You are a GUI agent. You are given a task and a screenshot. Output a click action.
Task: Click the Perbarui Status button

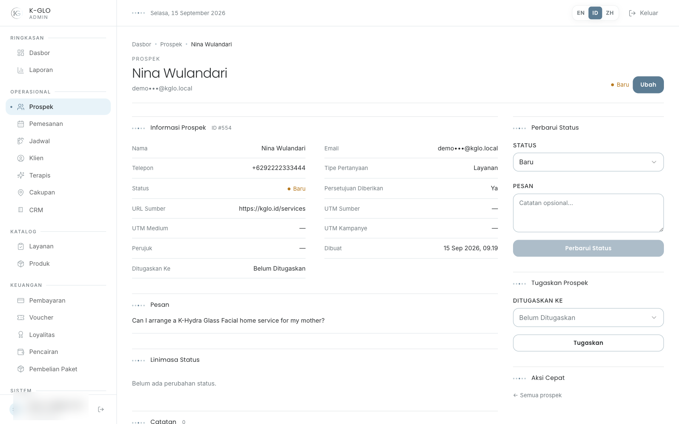click(x=588, y=248)
